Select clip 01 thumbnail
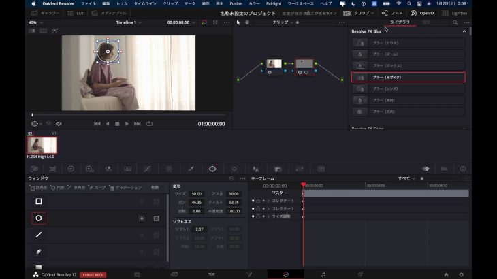 coord(42,146)
